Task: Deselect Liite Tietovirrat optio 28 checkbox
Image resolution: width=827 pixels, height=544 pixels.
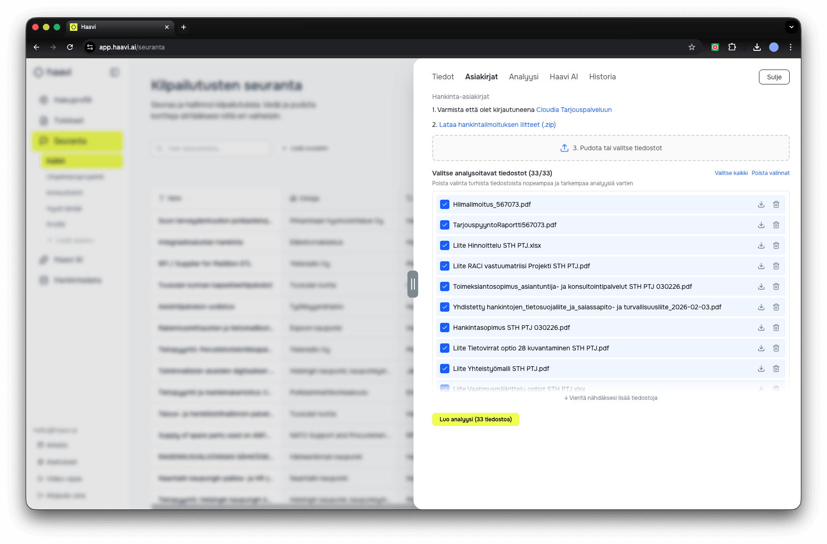Action: tap(445, 348)
